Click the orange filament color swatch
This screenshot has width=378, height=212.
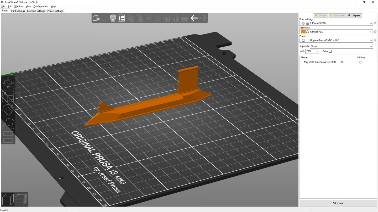(x=303, y=32)
